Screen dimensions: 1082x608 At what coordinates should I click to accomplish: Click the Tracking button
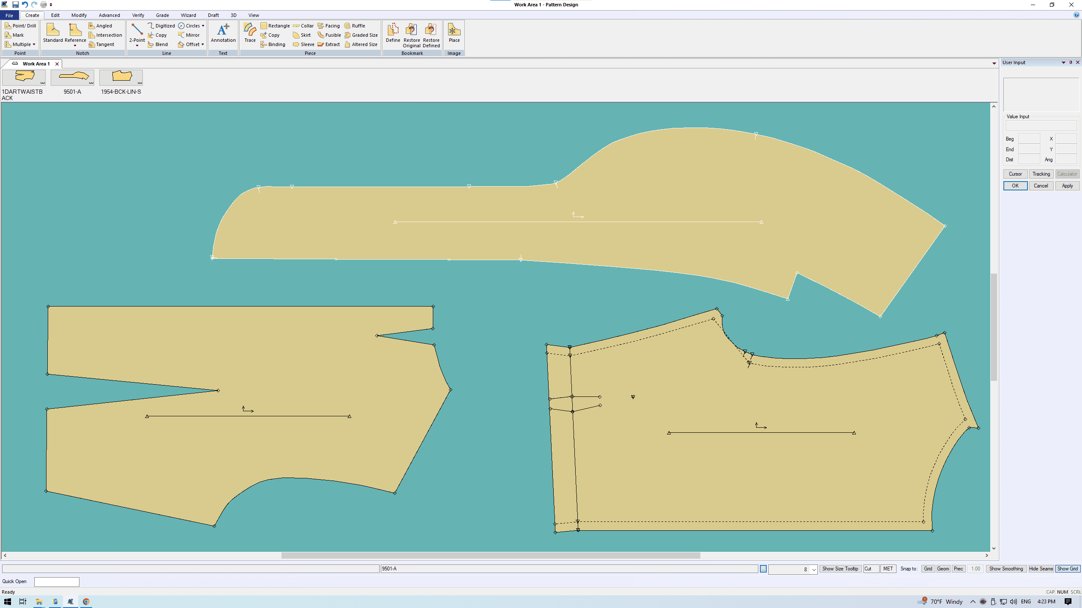pyautogui.click(x=1041, y=174)
